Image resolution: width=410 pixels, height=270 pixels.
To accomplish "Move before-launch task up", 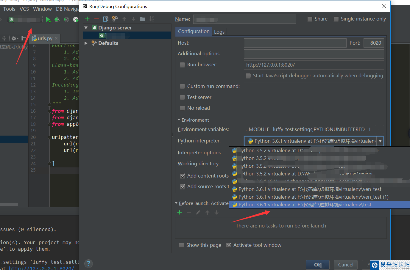I will click(208, 212).
